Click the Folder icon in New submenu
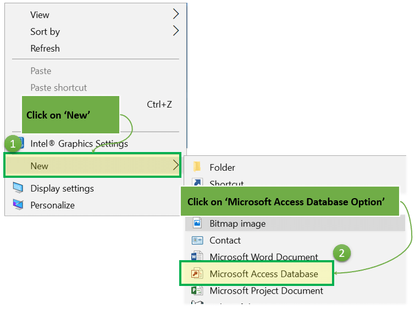The image size is (415, 309). (197, 167)
